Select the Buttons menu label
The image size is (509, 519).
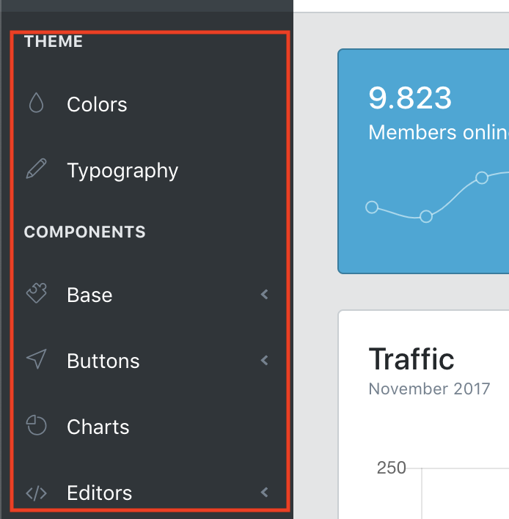click(103, 361)
